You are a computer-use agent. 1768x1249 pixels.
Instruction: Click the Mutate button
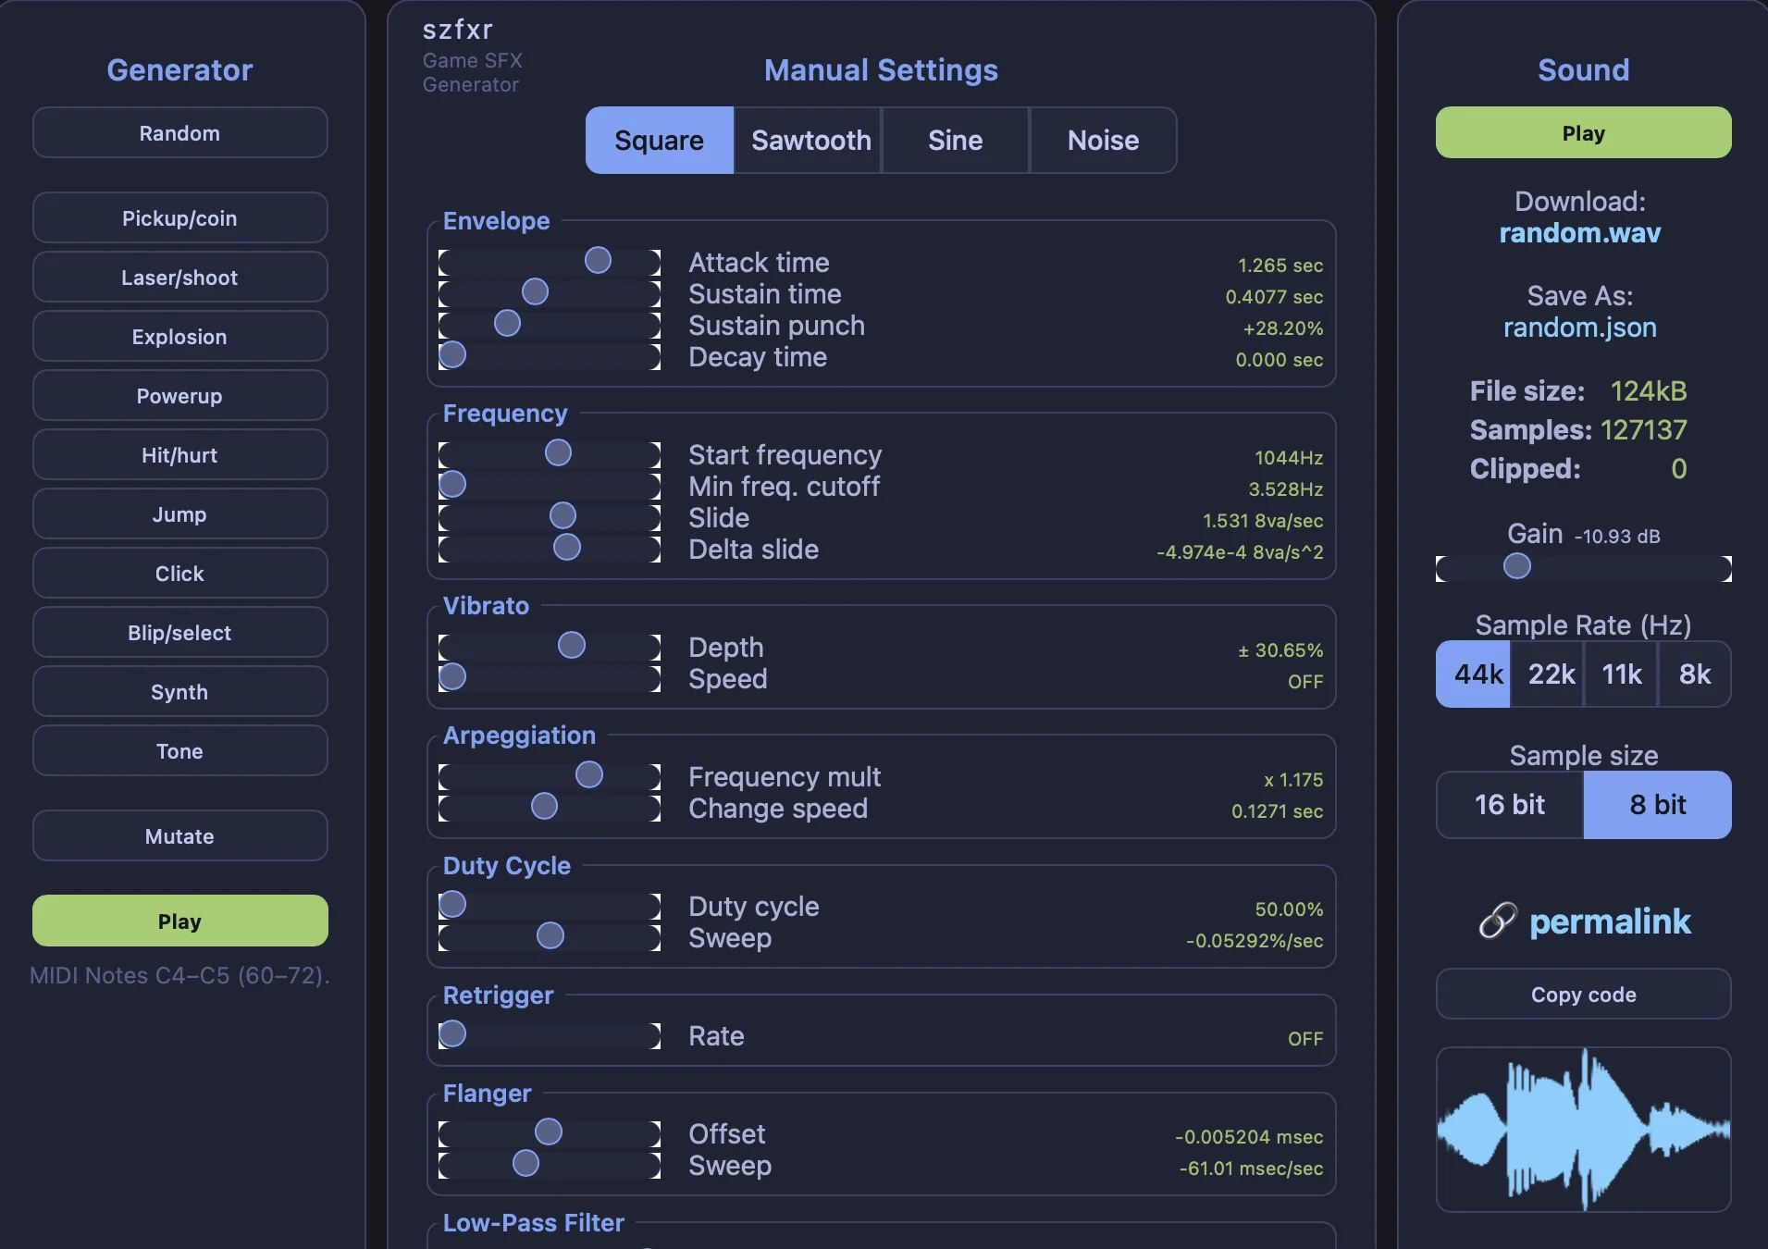click(179, 835)
